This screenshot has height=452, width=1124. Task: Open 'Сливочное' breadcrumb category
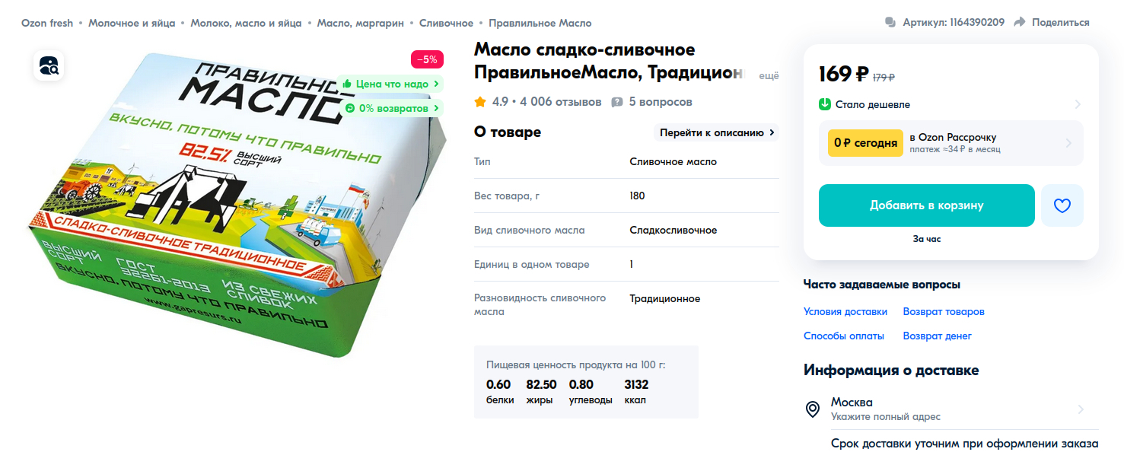(x=446, y=23)
